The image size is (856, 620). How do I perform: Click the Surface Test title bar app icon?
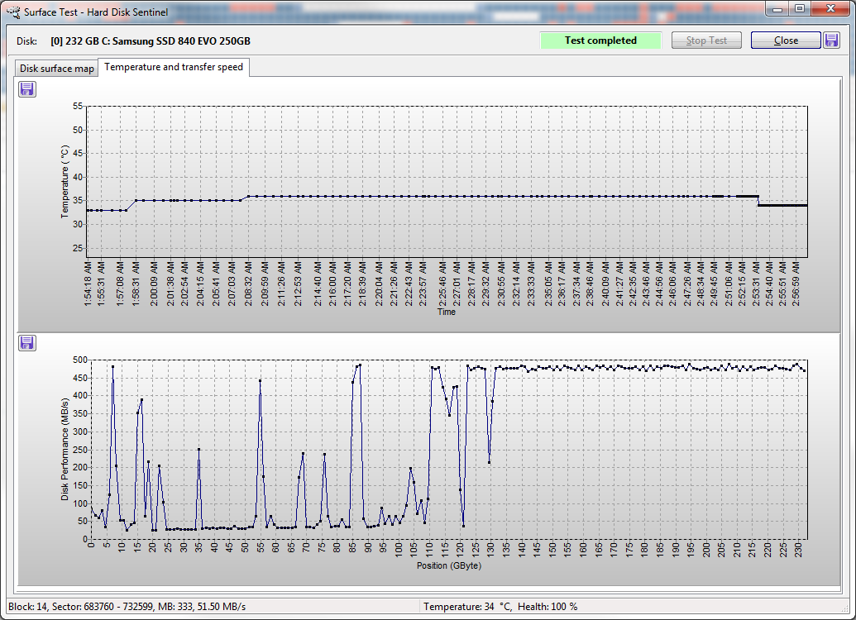13,13
